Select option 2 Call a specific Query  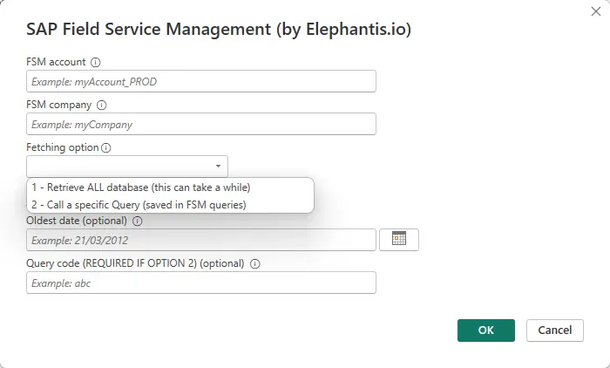click(170, 204)
